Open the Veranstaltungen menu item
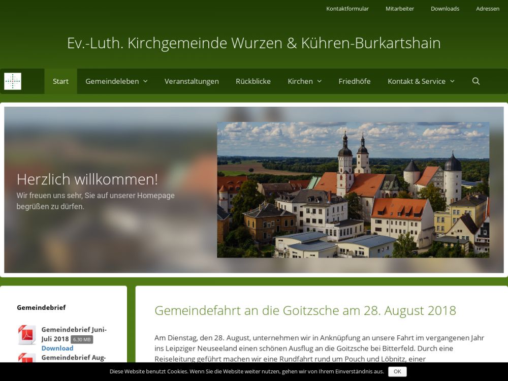 (x=192, y=81)
